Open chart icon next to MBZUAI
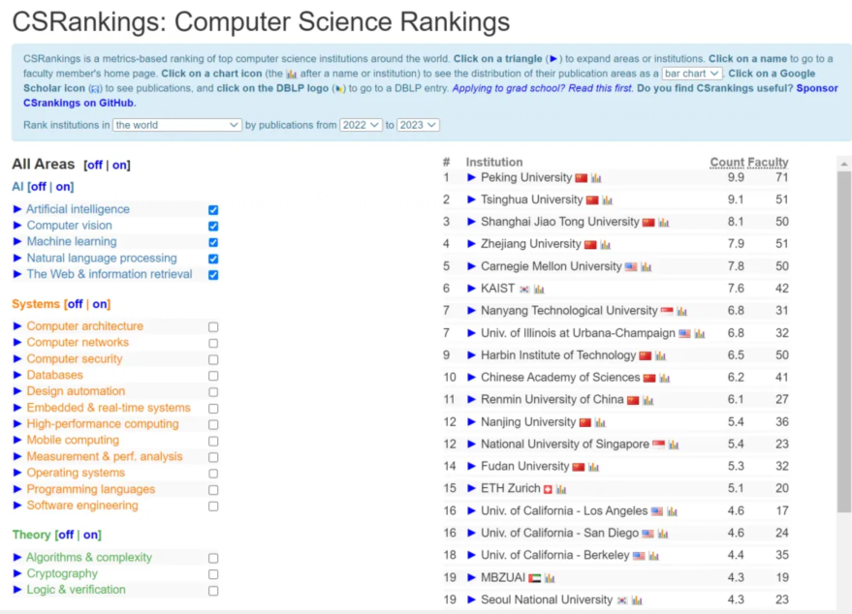The height and width of the screenshot is (614, 852). (x=550, y=578)
